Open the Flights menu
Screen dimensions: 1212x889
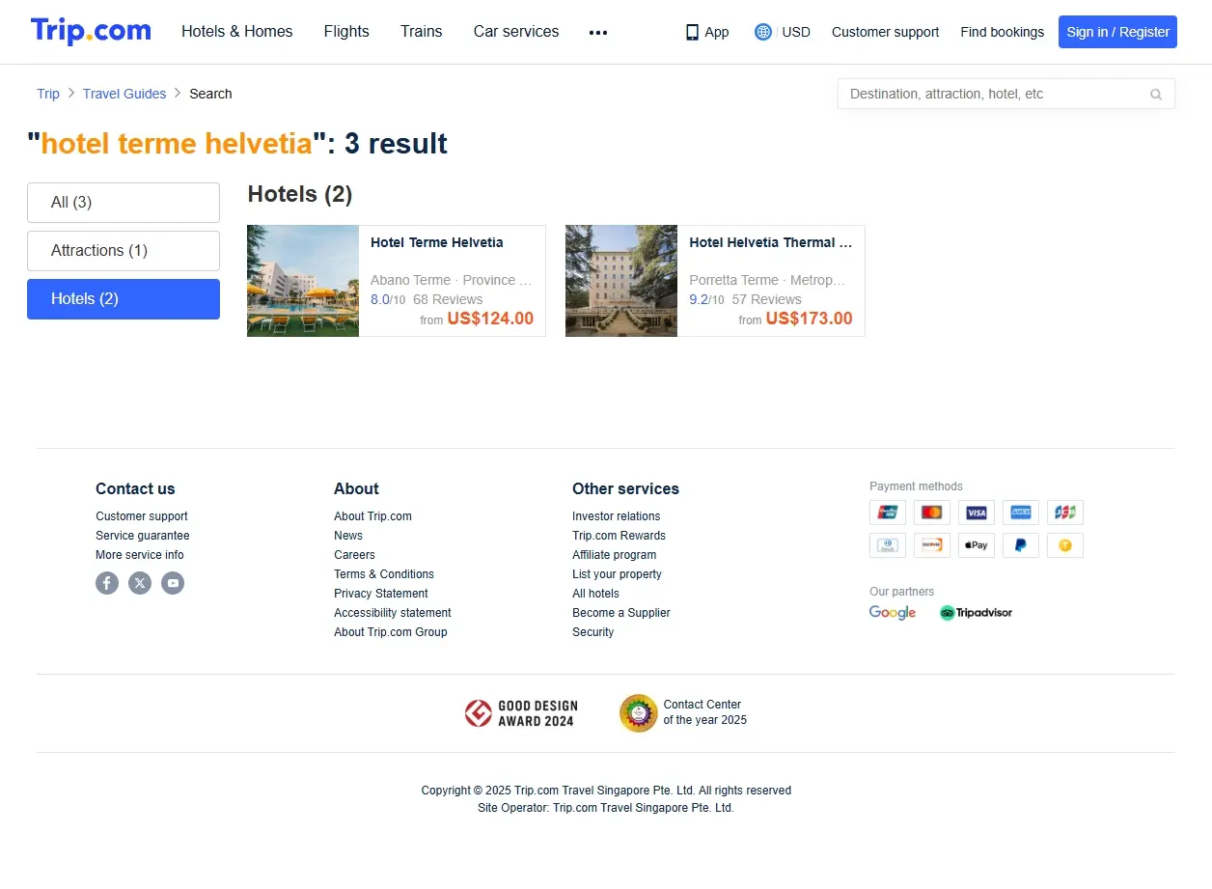pos(346,32)
